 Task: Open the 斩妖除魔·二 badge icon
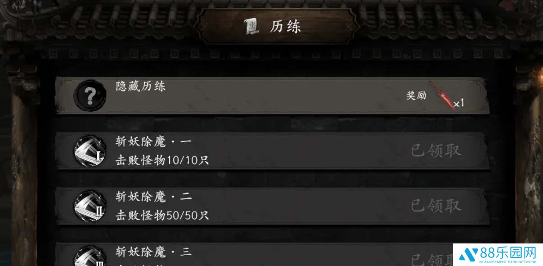click(90, 206)
